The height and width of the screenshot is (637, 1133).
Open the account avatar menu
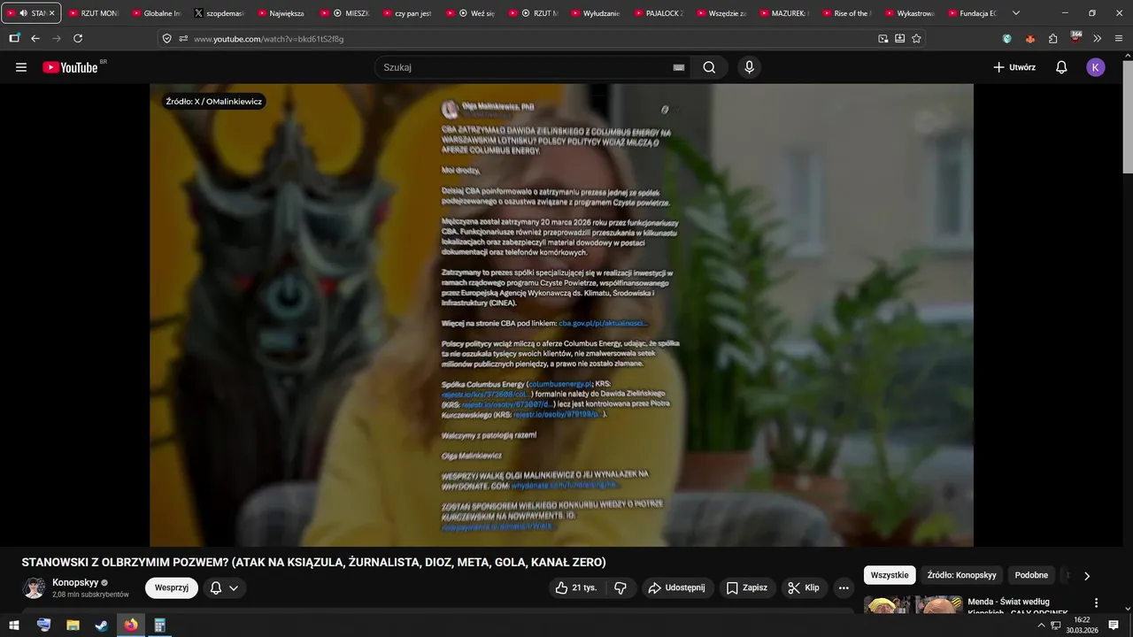point(1096,67)
